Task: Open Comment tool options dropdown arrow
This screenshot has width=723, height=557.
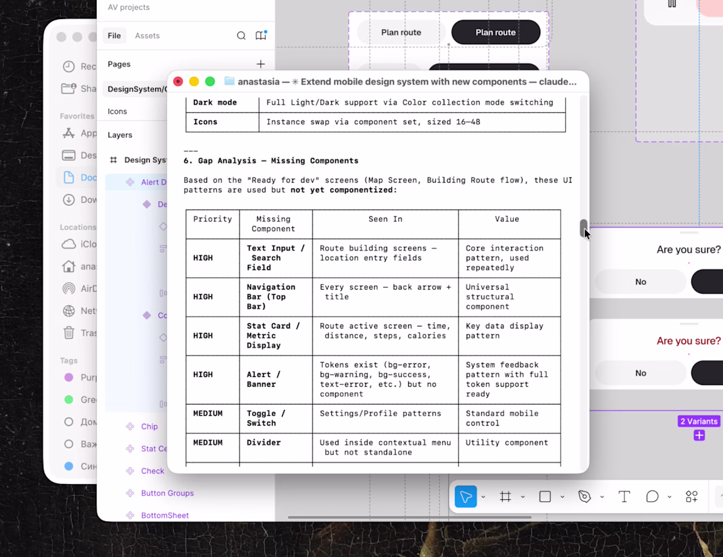Action: [x=670, y=497]
